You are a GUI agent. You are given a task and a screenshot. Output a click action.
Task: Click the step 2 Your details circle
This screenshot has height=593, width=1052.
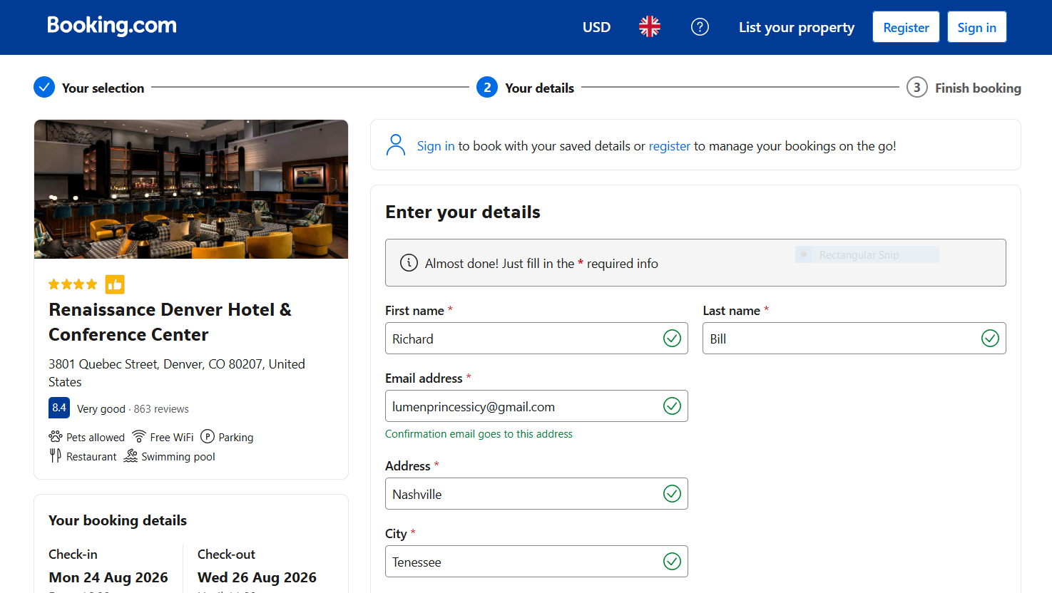coord(487,87)
